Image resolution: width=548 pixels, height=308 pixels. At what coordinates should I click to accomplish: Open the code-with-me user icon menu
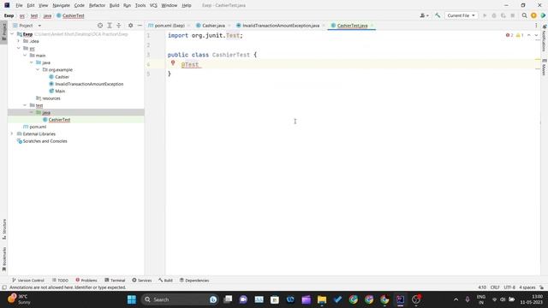424,15
